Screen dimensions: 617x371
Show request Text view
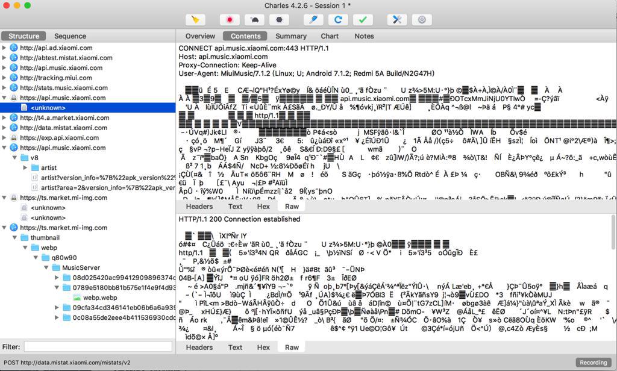(x=235, y=207)
